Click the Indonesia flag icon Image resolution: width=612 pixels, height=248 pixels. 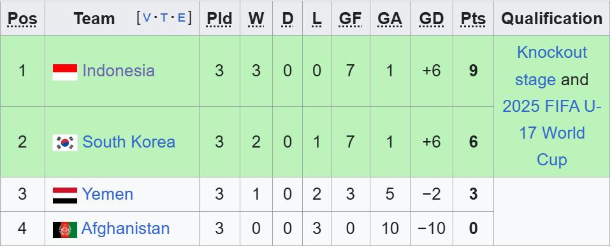(65, 72)
